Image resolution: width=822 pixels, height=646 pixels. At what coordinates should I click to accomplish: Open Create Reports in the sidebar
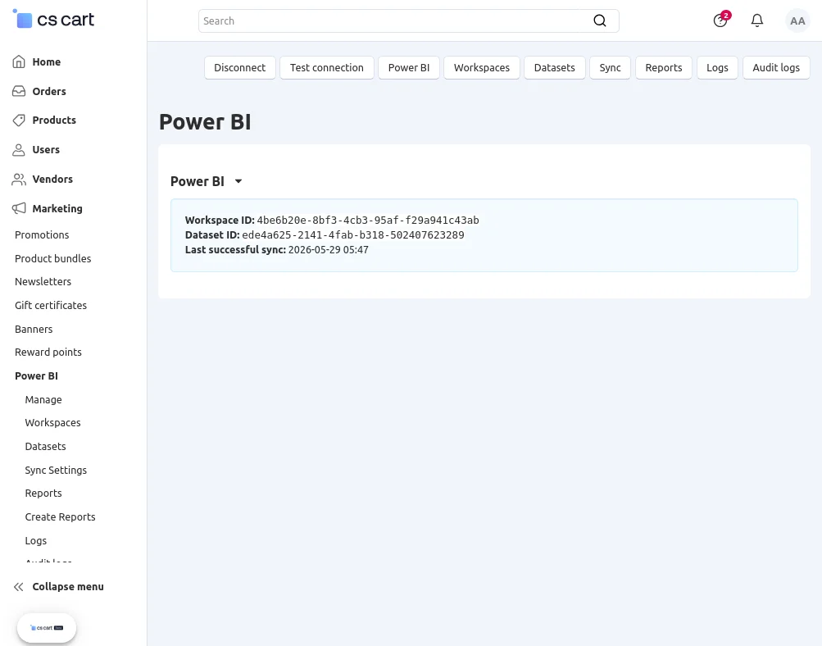[x=61, y=517]
